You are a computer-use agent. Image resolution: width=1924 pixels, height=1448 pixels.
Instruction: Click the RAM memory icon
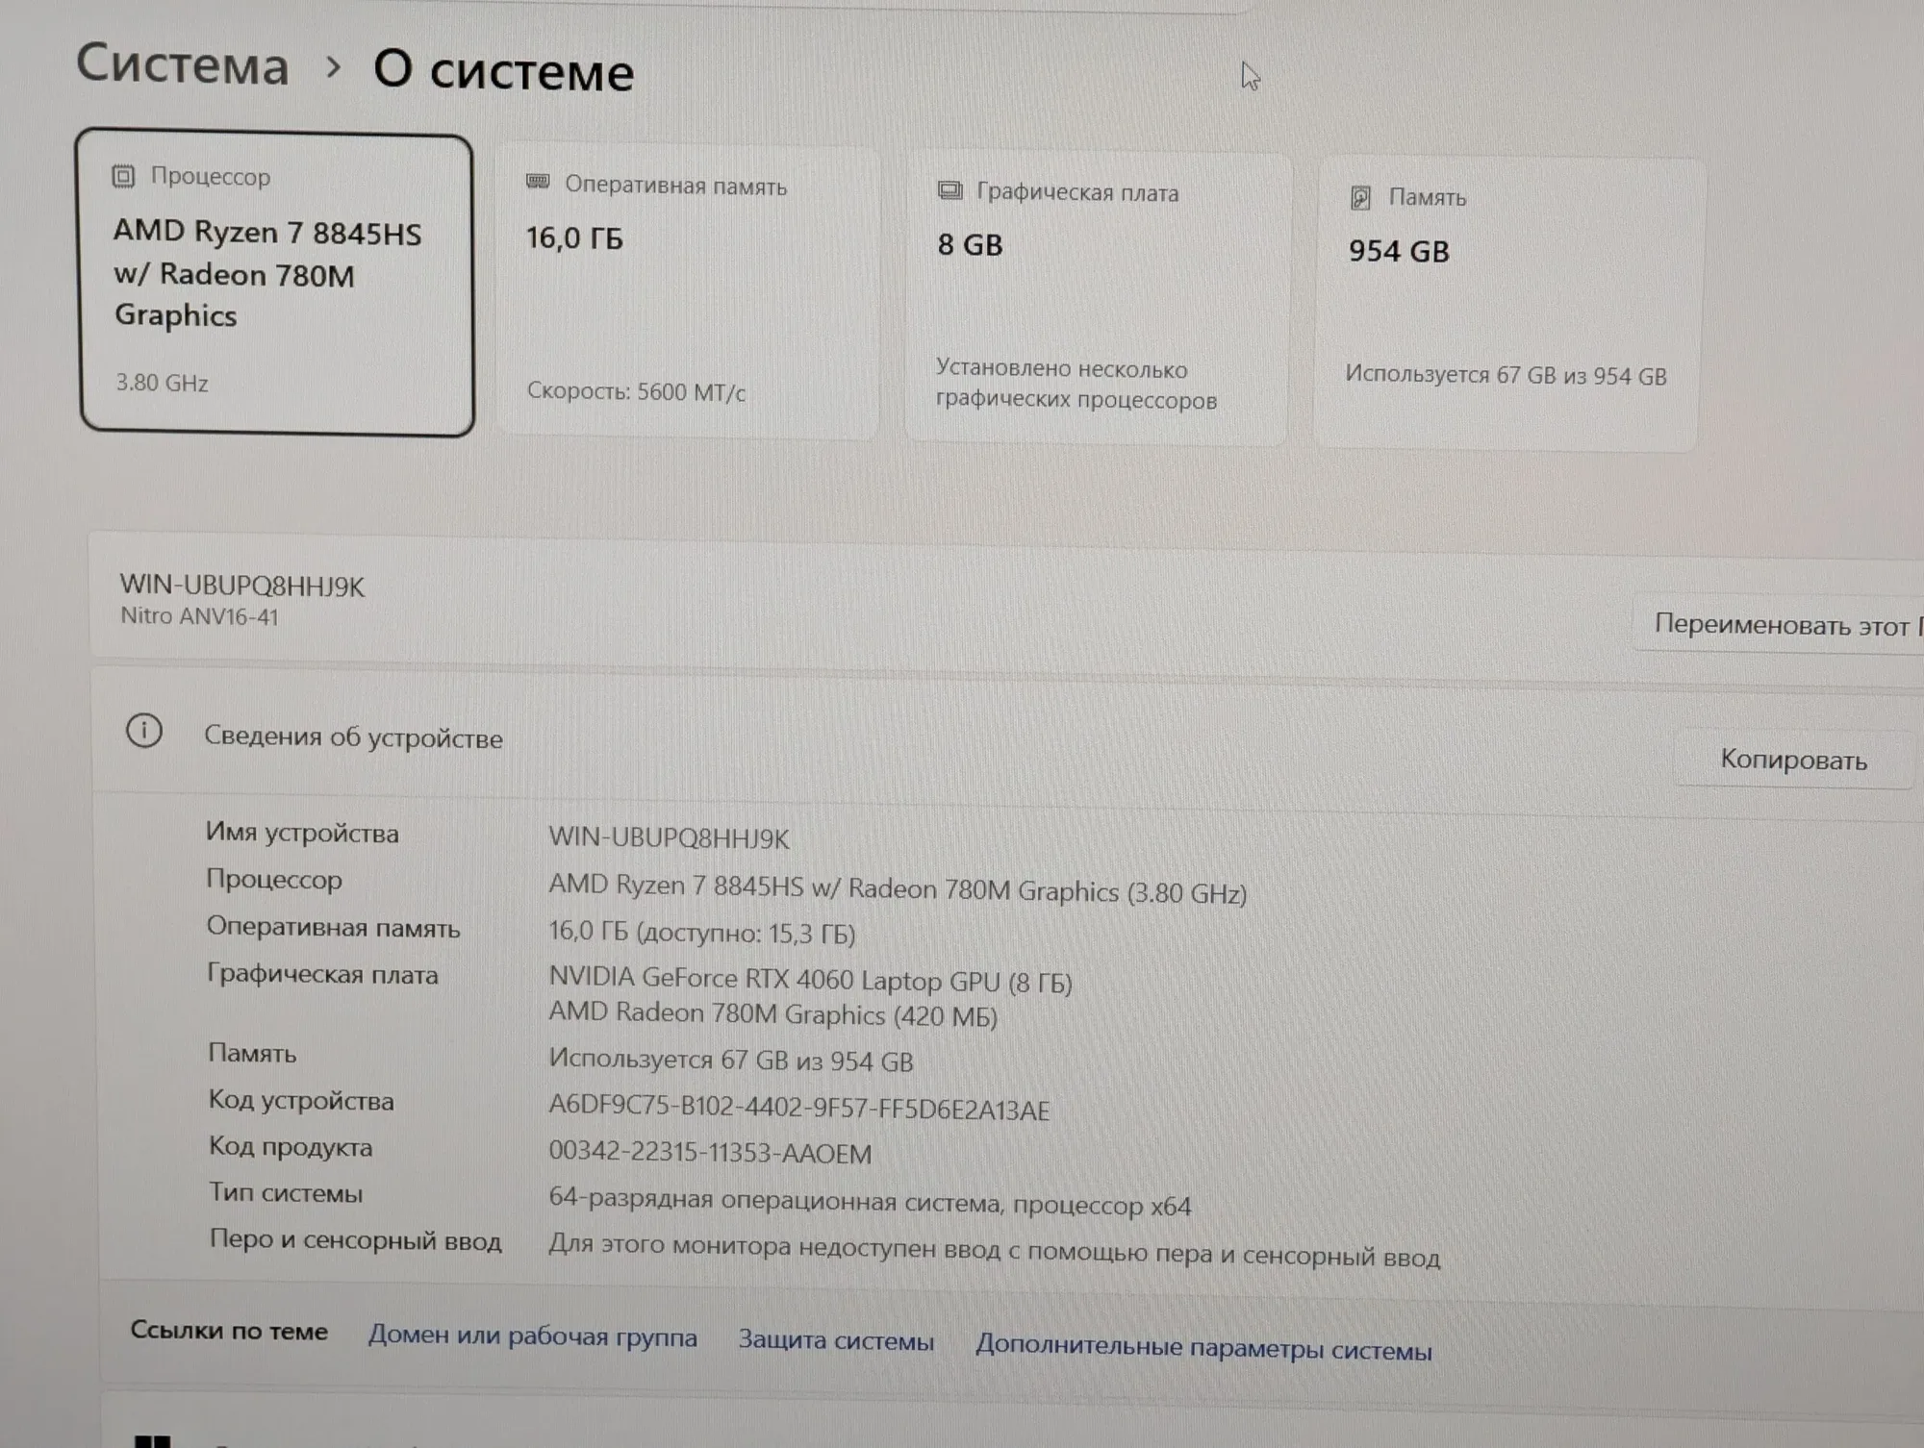point(538,182)
